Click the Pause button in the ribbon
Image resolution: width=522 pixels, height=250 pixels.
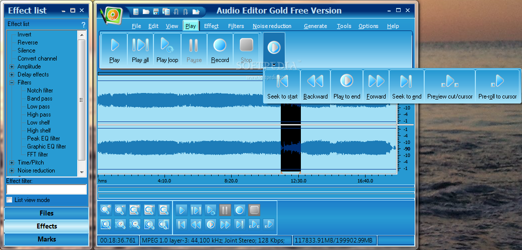[194, 49]
